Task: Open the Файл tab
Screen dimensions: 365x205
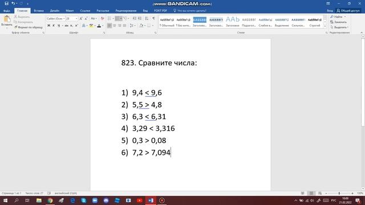Action: tap(7, 11)
